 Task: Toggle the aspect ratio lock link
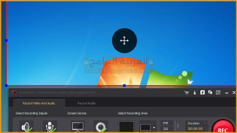pyautogui.click(x=178, y=126)
